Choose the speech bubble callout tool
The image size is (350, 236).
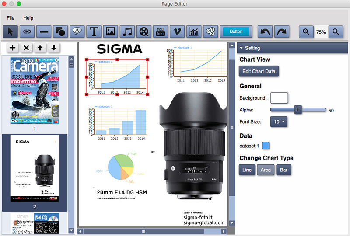[77, 31]
